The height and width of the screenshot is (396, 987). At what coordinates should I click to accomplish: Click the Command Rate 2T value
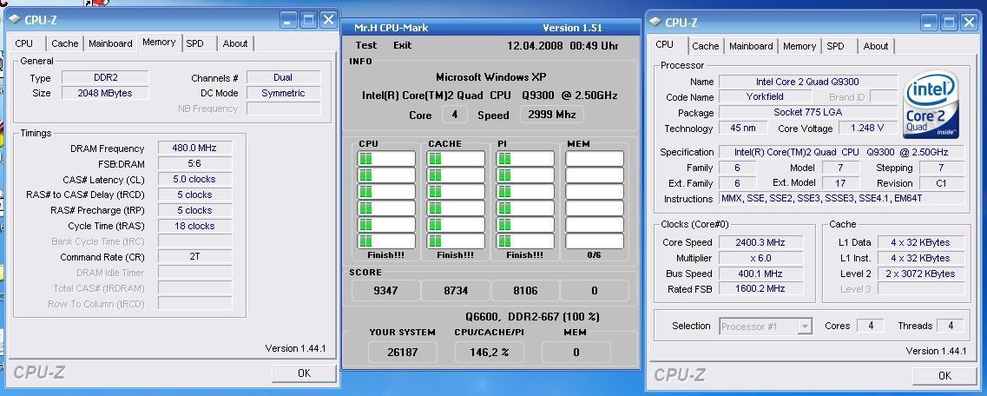point(194,257)
